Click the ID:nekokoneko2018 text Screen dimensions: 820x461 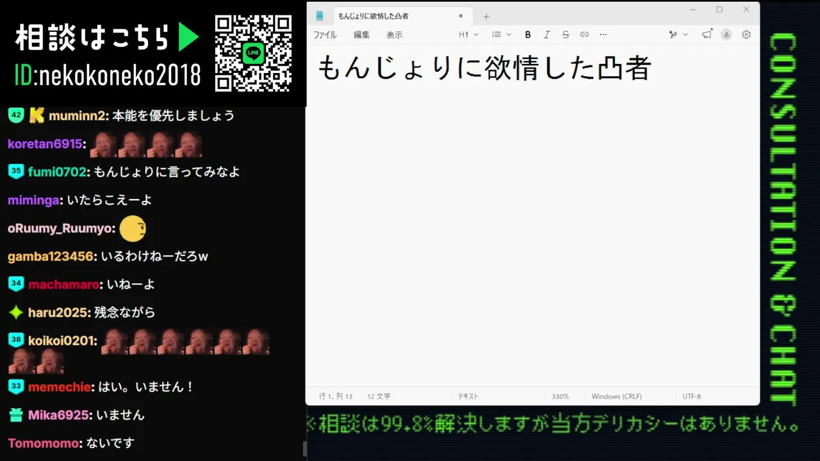pyautogui.click(x=107, y=76)
